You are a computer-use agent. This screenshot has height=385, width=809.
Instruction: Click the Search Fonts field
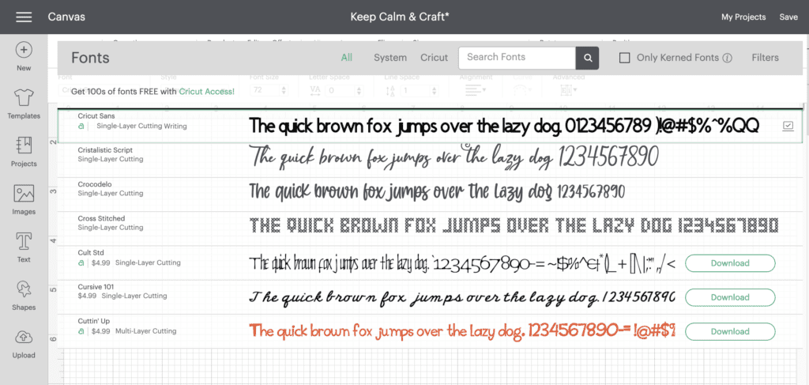pyautogui.click(x=517, y=58)
